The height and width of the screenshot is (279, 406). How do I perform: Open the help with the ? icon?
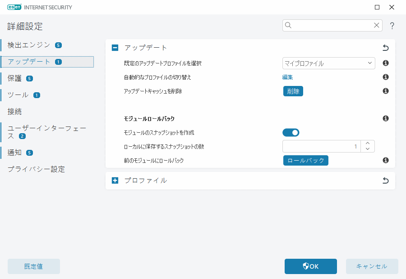(x=392, y=26)
